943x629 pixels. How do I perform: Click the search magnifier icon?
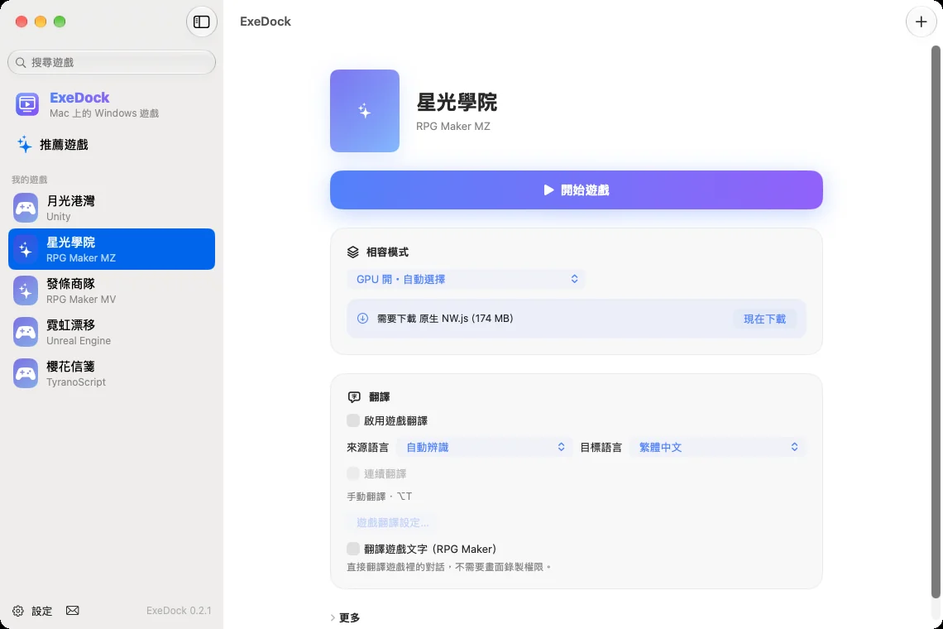pos(21,63)
